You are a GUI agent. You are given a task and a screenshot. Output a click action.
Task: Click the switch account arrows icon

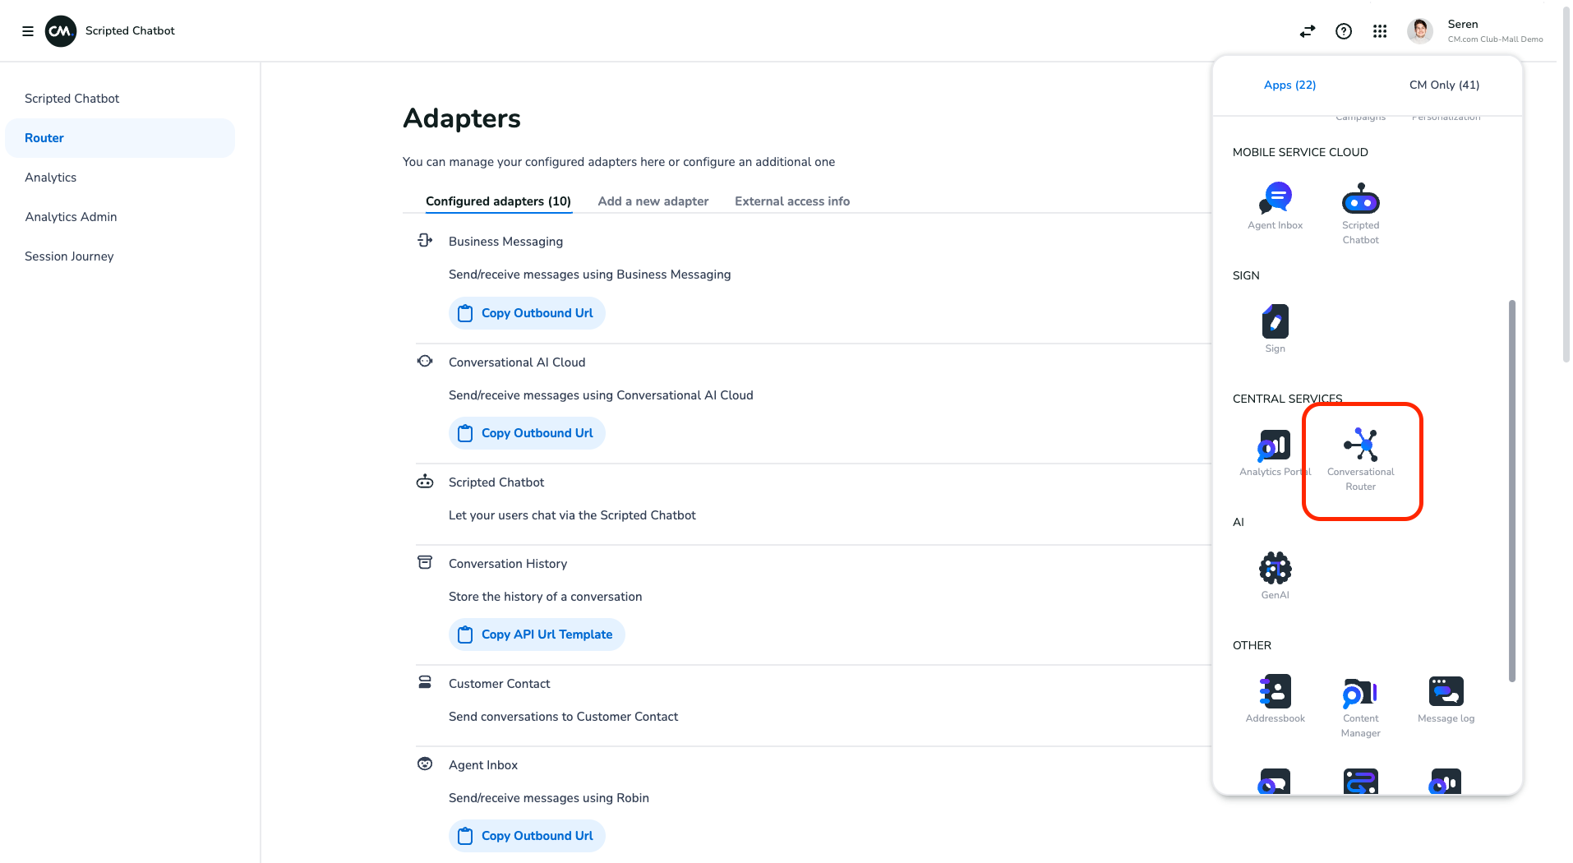click(x=1308, y=31)
